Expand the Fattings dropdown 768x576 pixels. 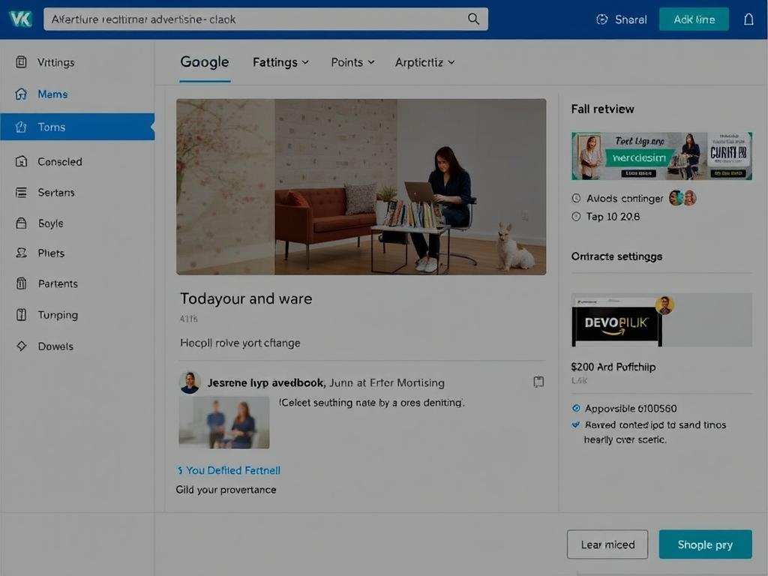pos(280,62)
